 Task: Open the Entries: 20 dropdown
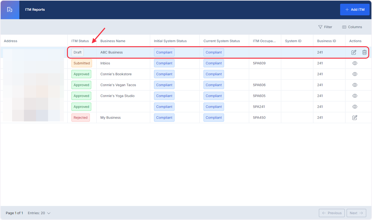[39, 213]
